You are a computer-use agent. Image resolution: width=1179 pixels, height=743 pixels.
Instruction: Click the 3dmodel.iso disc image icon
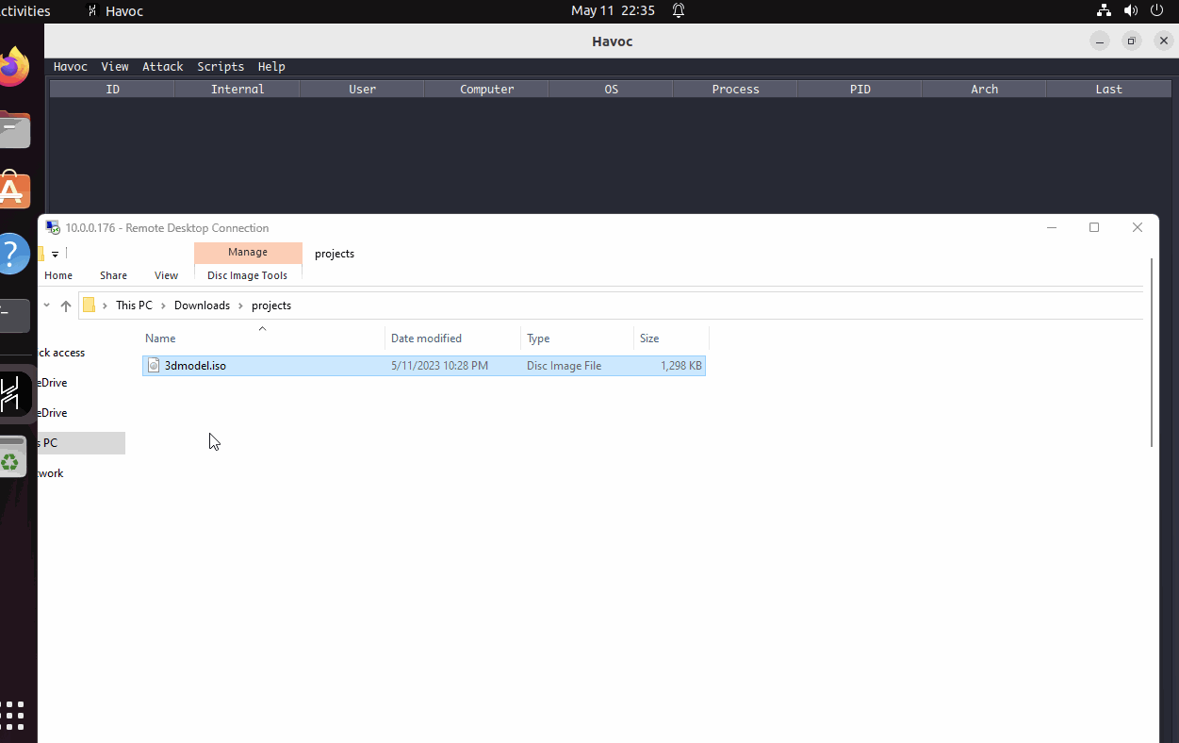tap(154, 365)
